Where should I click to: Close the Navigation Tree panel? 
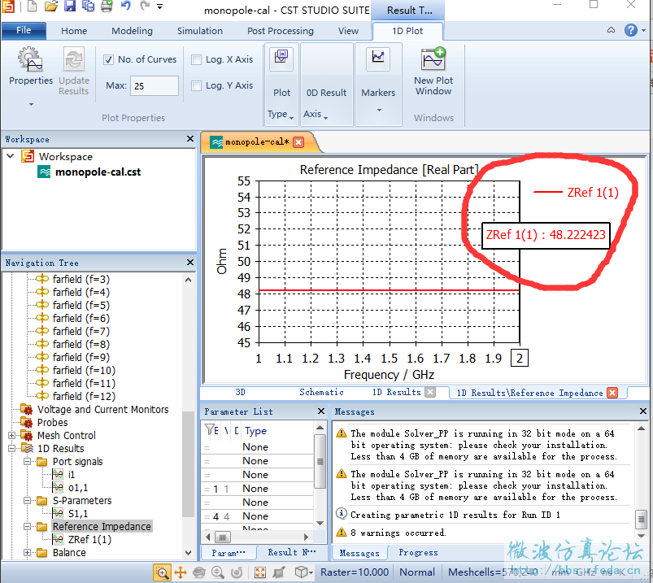[190, 263]
